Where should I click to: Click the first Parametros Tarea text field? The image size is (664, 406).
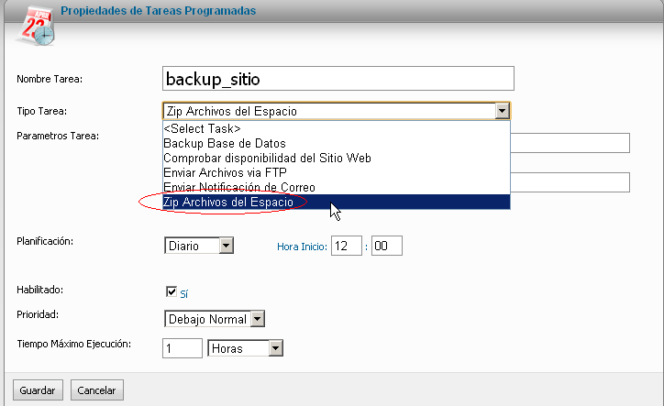[570, 143]
